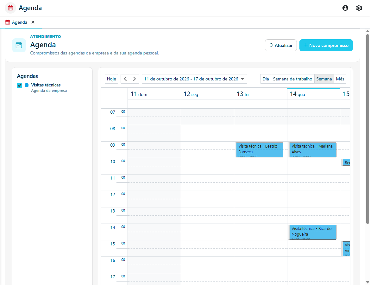Switch to Dia view

pyautogui.click(x=266, y=79)
